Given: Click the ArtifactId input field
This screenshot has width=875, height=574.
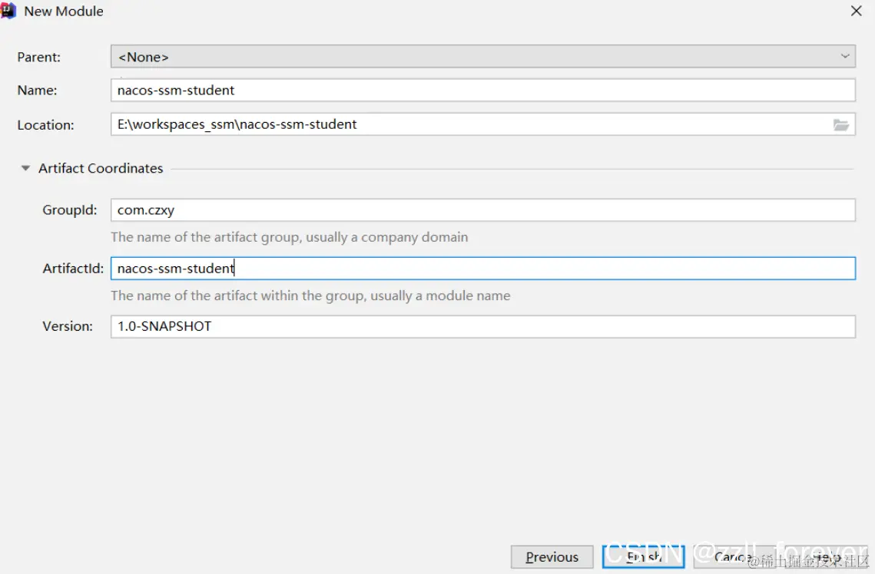Looking at the screenshot, I should click(x=482, y=268).
